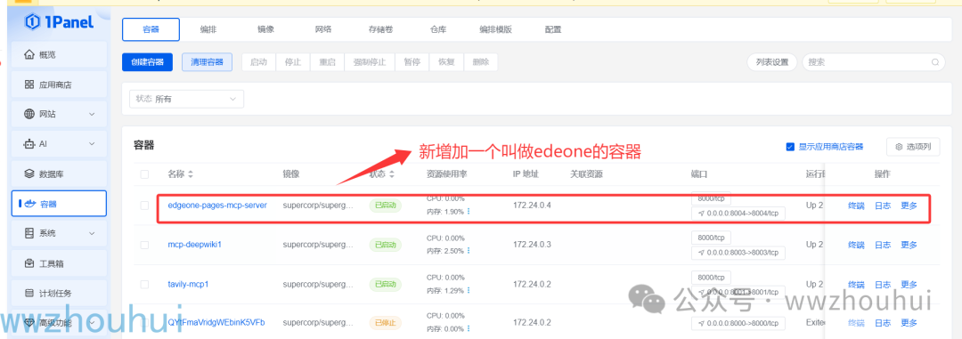Click the 创建容器 button
Screen dimensions: 962x339
pyautogui.click(x=148, y=62)
